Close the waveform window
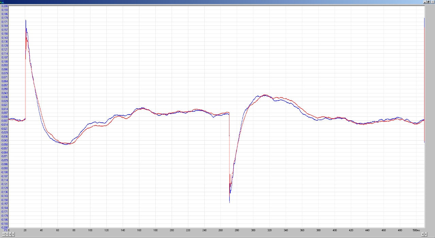 433,2
